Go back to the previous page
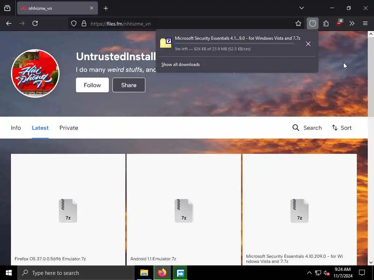The height and width of the screenshot is (280, 374). tap(9, 23)
